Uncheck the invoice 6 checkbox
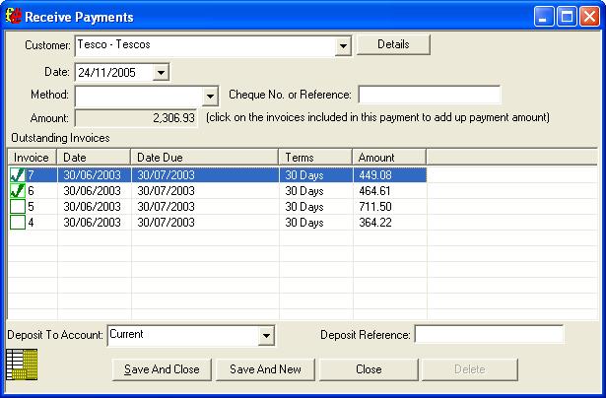Viewport: 606px width, 398px height. click(x=18, y=191)
